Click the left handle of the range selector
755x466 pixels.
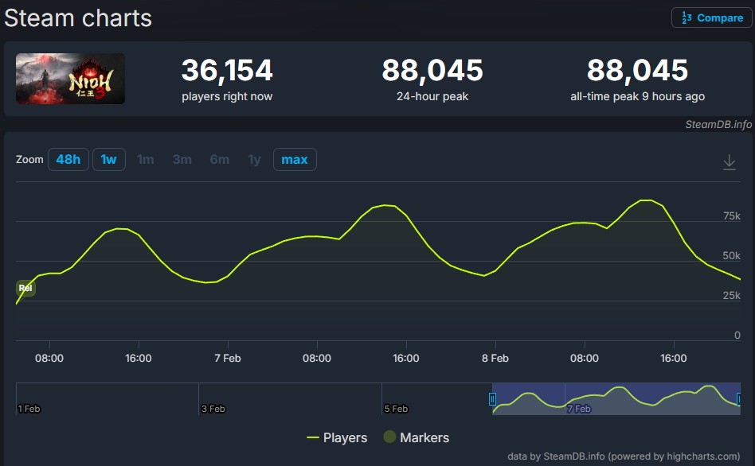click(x=493, y=398)
